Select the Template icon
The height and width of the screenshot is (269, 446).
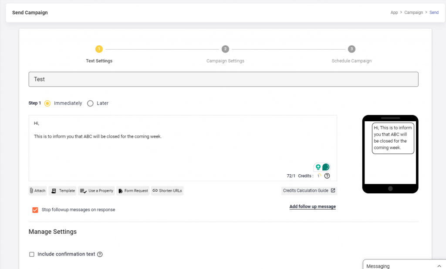point(62,190)
